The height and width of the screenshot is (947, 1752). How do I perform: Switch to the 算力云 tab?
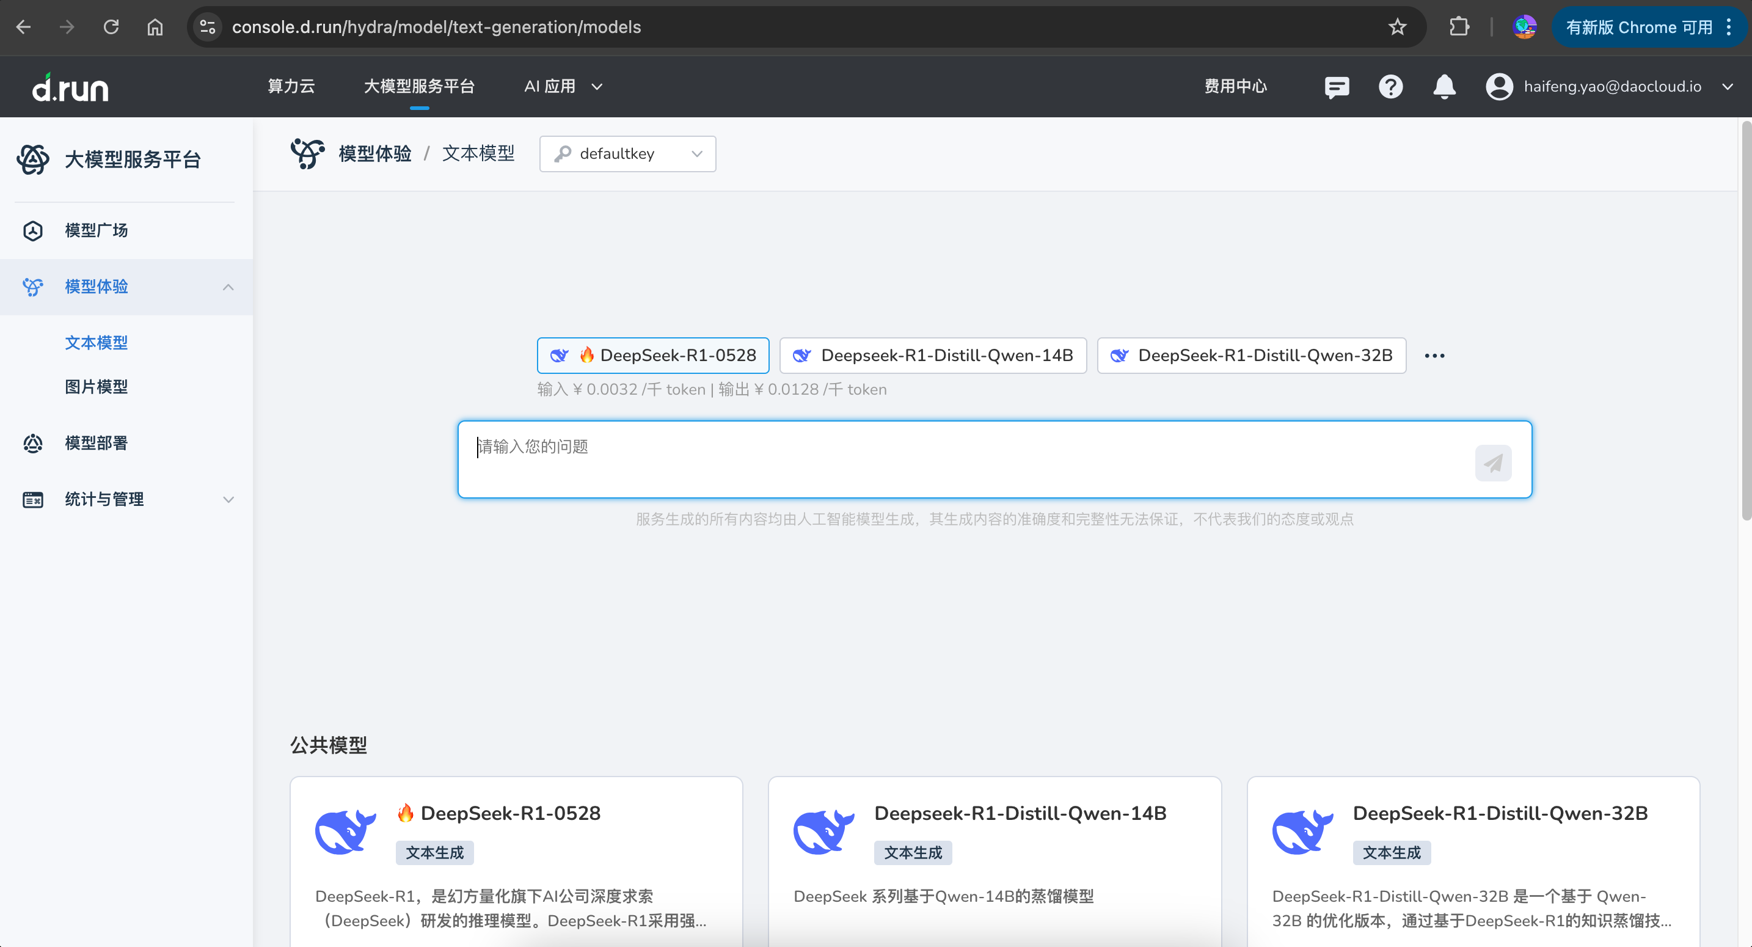pos(291,86)
